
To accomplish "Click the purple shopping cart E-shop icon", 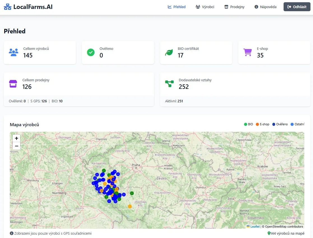I will (x=247, y=52).
